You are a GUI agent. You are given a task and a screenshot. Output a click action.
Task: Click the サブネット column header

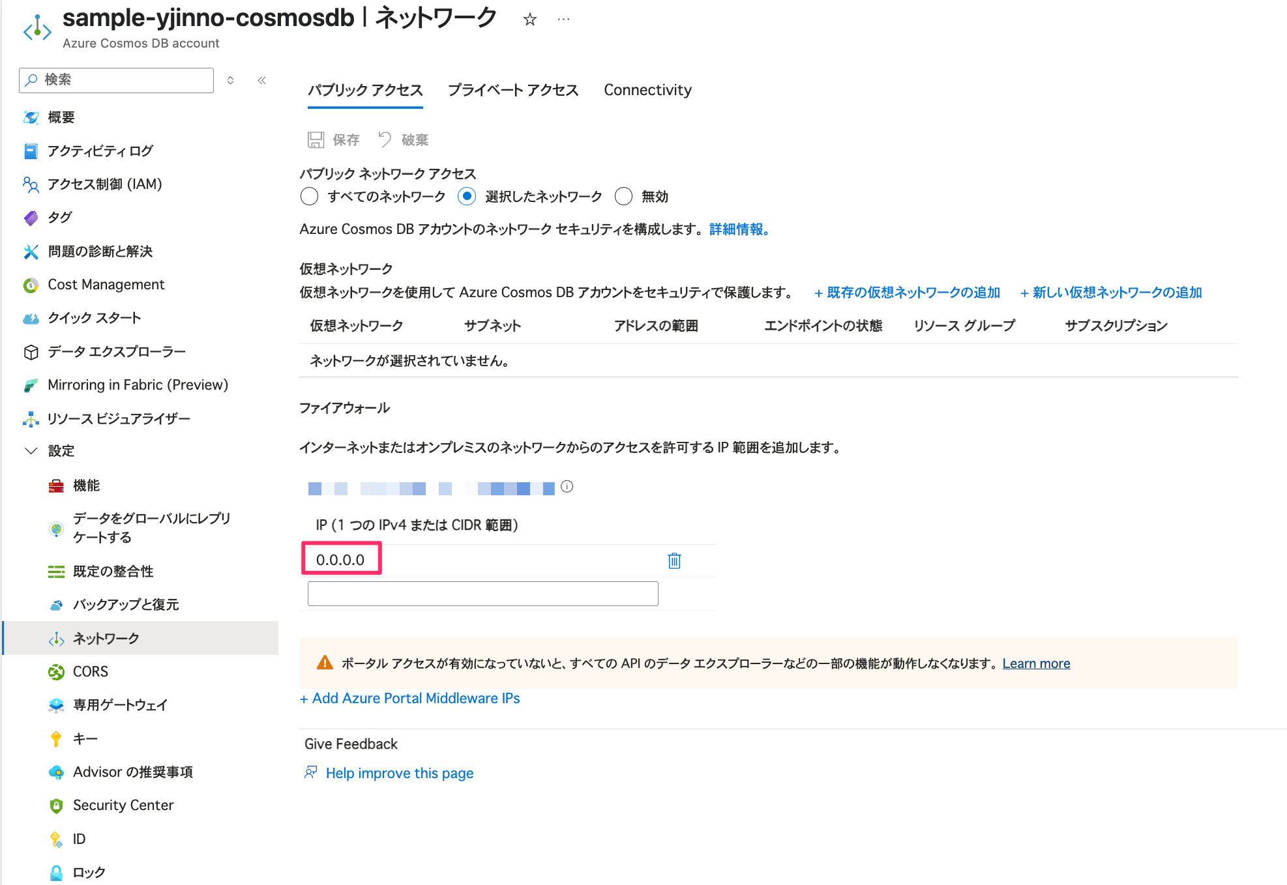[x=493, y=326]
